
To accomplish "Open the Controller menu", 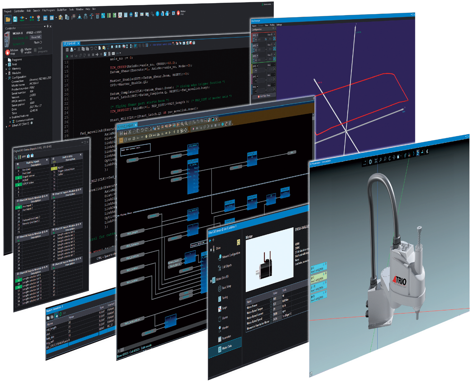I will point(19,11).
